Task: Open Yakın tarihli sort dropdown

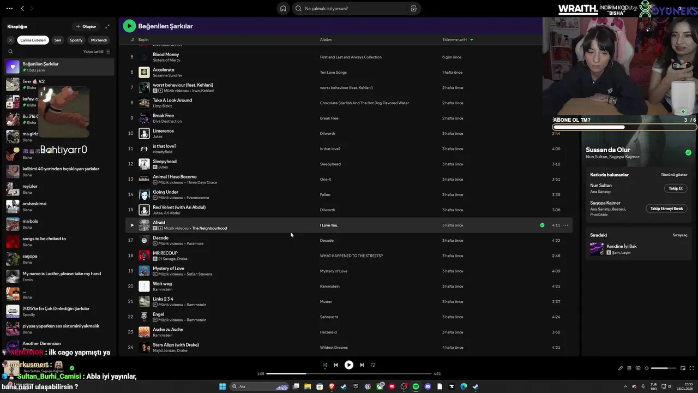Action: click(97, 52)
